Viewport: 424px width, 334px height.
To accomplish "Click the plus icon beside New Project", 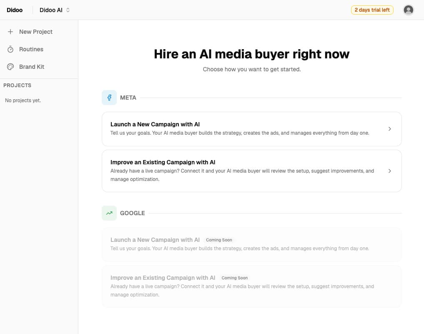I will [x=10, y=32].
